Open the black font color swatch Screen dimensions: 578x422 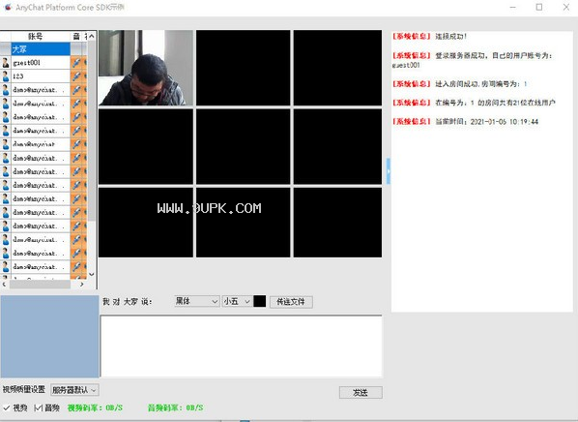[259, 301]
